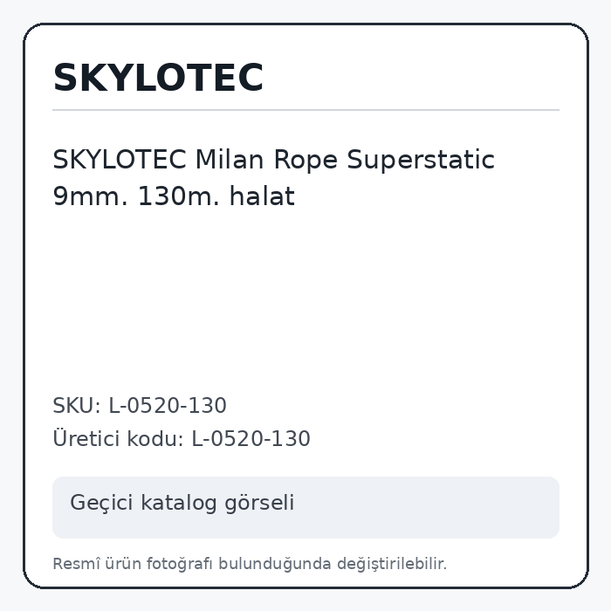Click the SKU label text

77,406
